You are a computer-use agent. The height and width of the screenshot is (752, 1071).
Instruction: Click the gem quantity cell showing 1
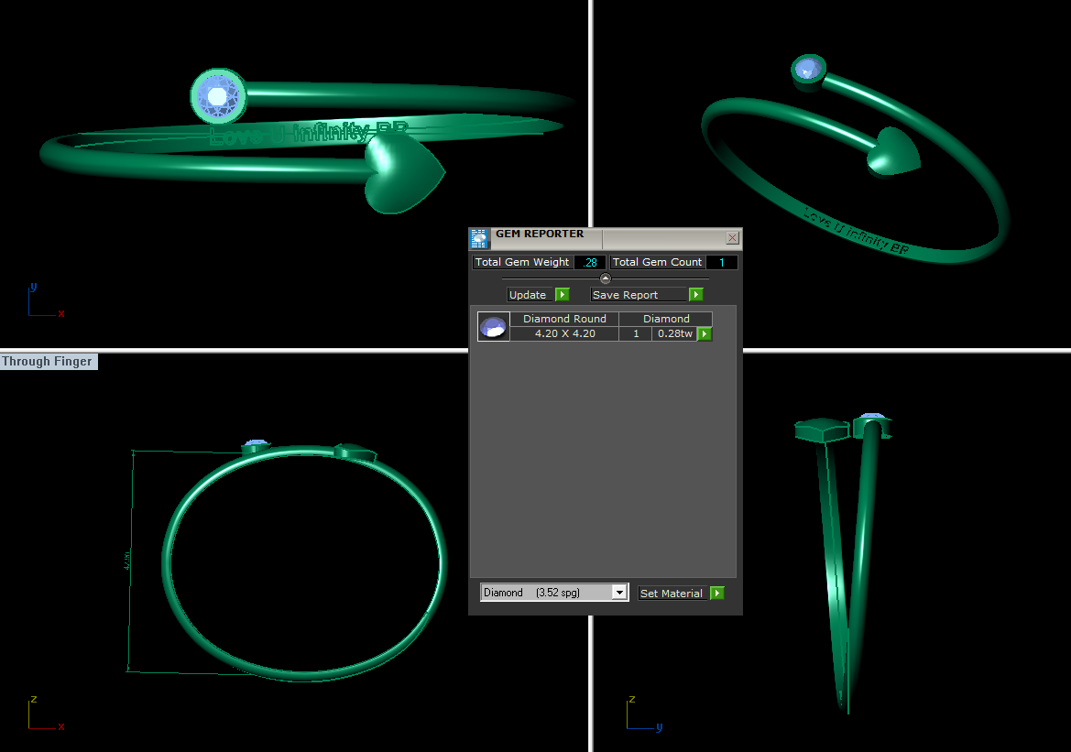pos(636,334)
